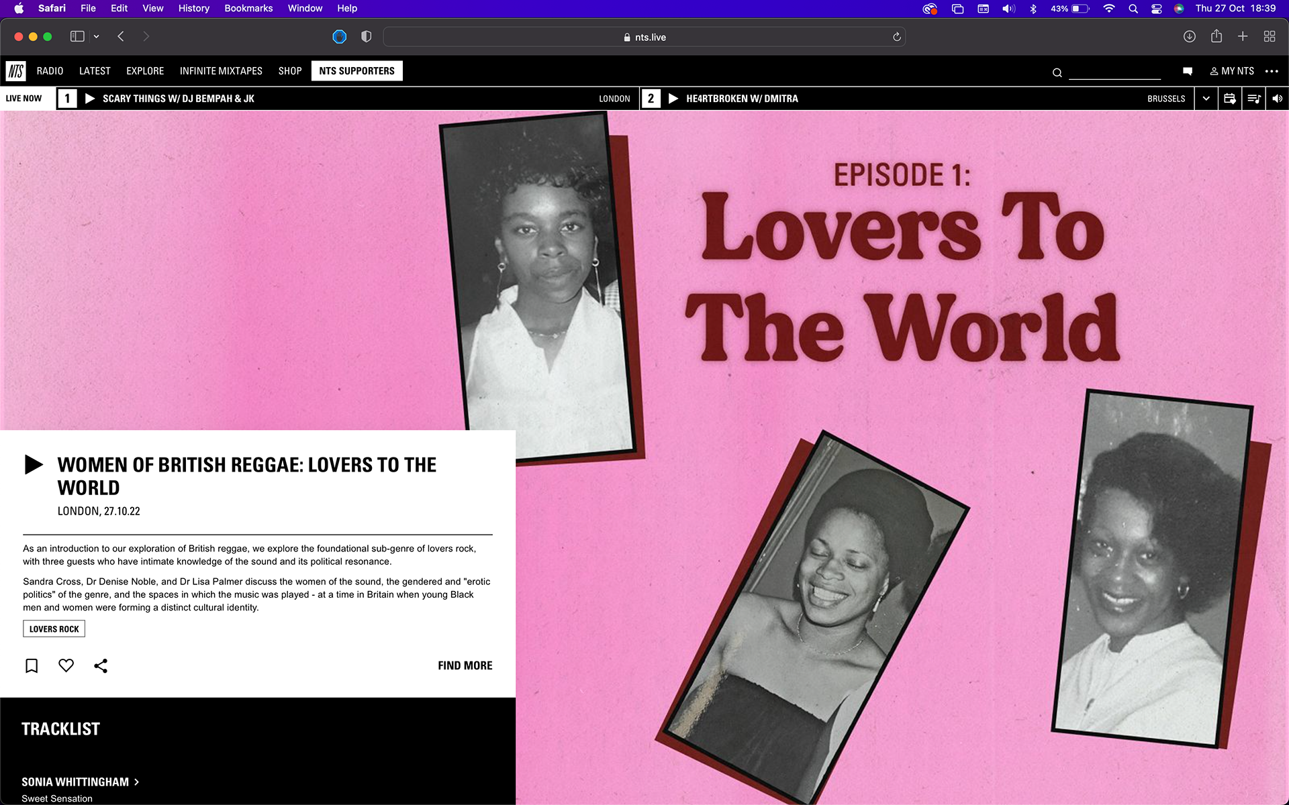Open the Safari sidebar options dropdown arrow

(x=97, y=37)
